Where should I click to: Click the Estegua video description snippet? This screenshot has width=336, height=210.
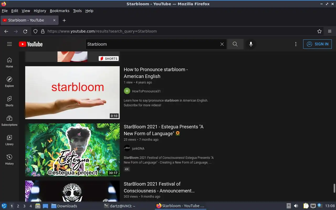coord(169,160)
